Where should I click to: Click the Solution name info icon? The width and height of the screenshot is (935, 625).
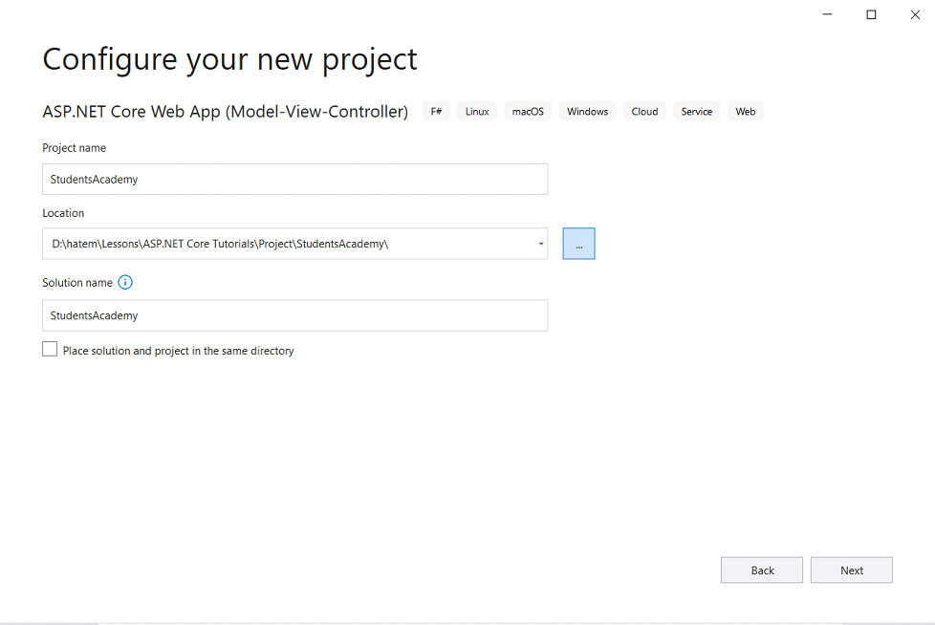click(125, 283)
